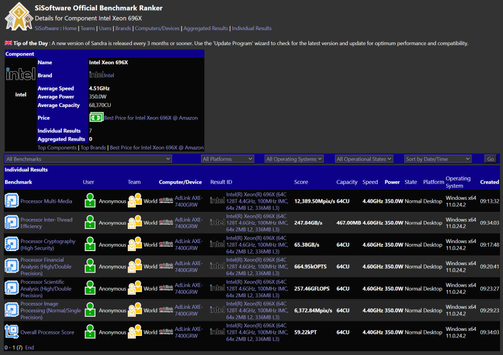Open the All Platforms dropdown
The image size is (503, 355).
227,158
